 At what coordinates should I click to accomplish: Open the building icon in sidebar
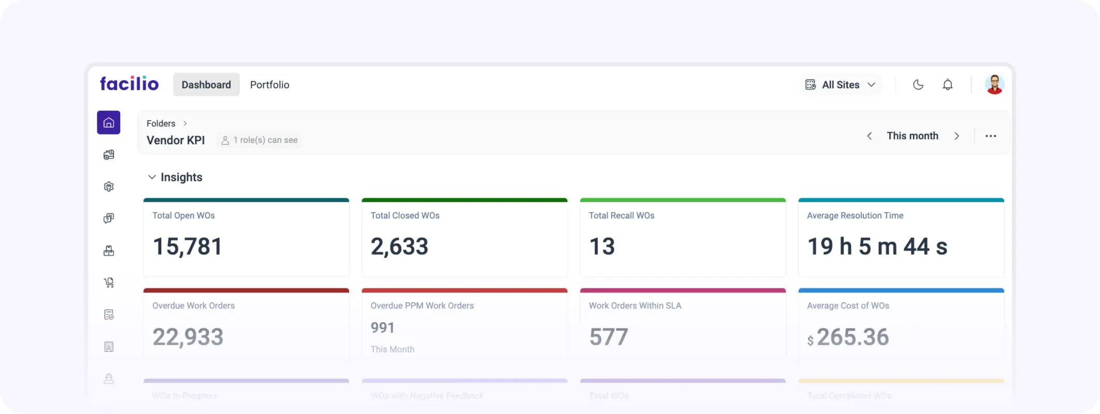(x=109, y=347)
